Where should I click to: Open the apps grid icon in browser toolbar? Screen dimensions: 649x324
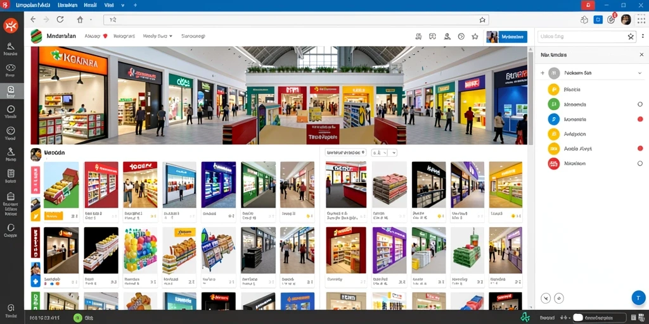point(641,20)
